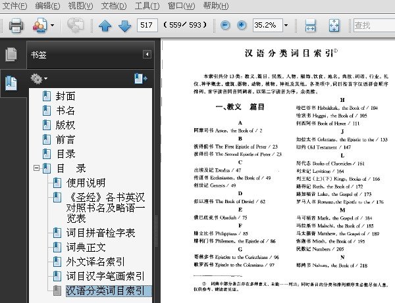
Task: Open the 工具(T) menu
Action: (x=147, y=5)
